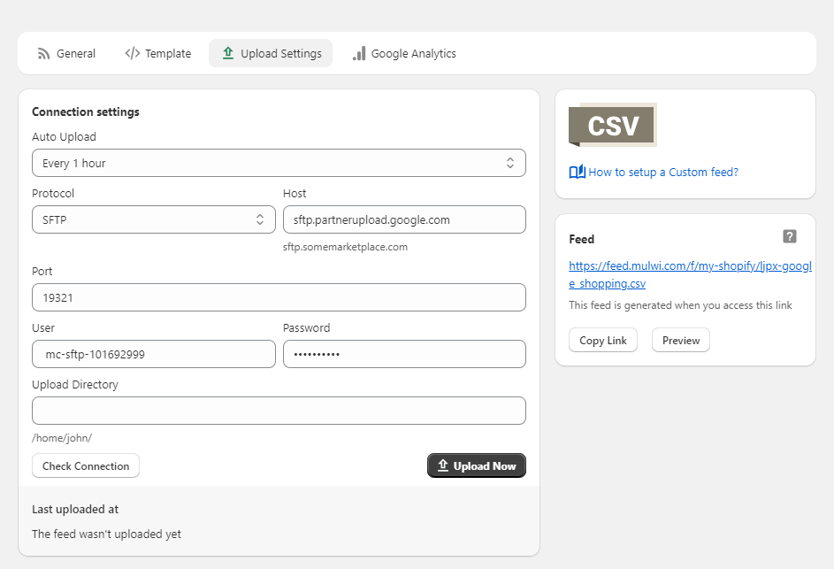This screenshot has height=569, width=834.
Task: Click the General RSS feed icon
Action: (x=43, y=54)
